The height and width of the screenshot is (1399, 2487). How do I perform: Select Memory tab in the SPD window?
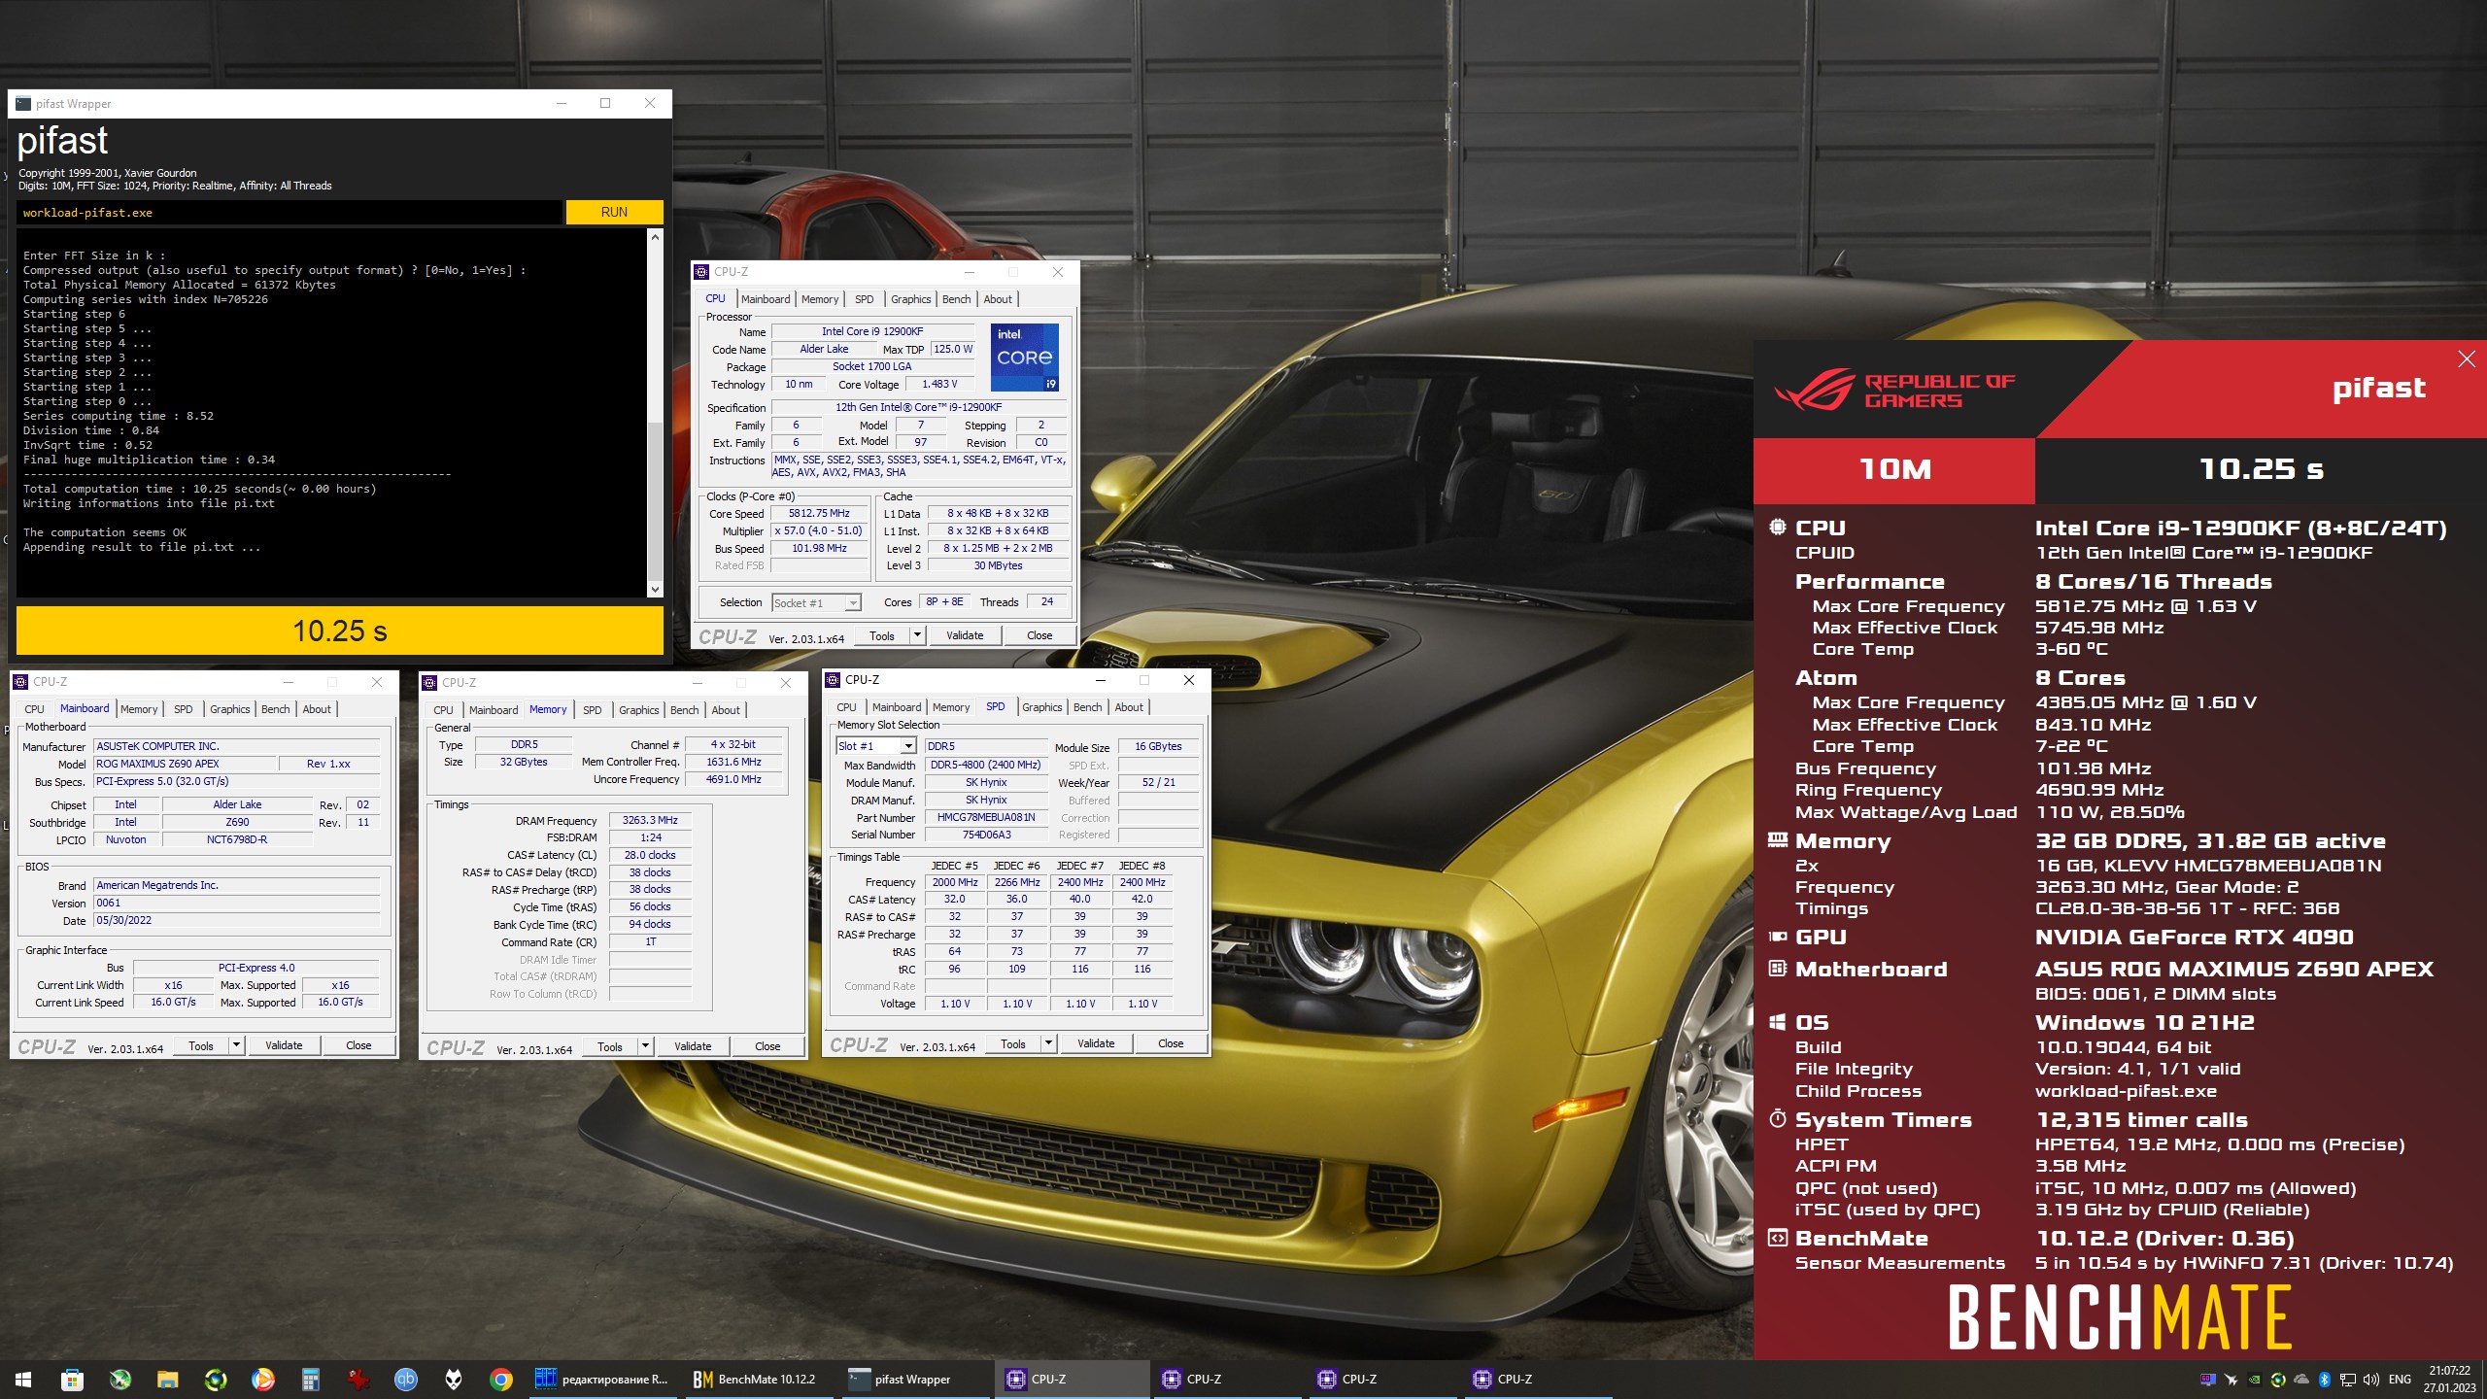click(x=951, y=707)
